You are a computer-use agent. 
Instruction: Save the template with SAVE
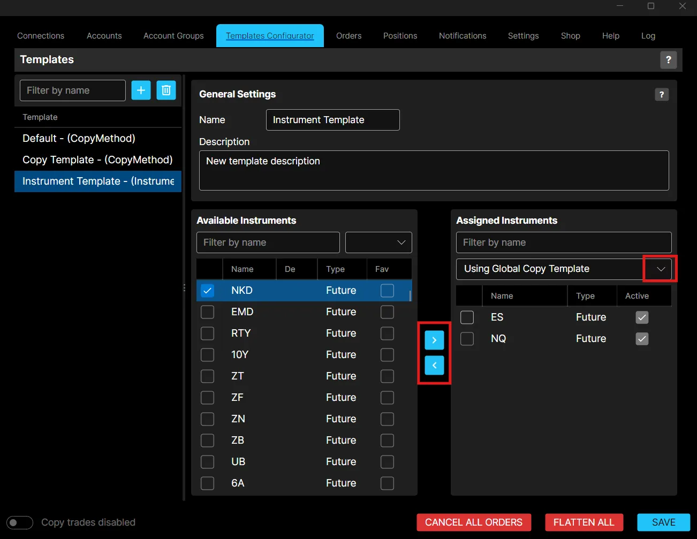664,522
